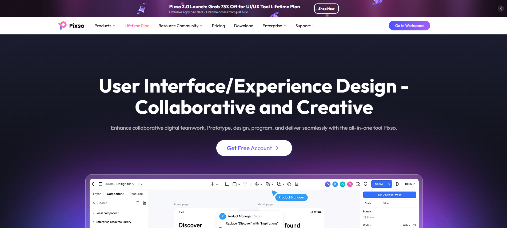
Task: Select the Frame tool icon in the editor toolbar
Action: click(x=227, y=184)
